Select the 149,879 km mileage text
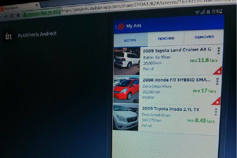Screen dimensions: 237x158 (152, 120)
